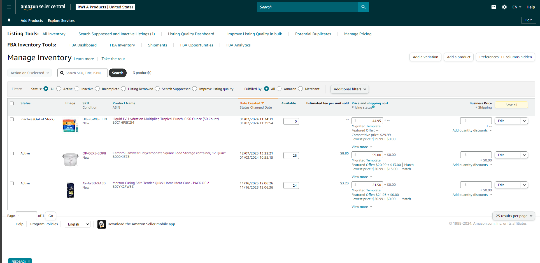Go to FBA Shipments
540x263 pixels.
(x=157, y=45)
